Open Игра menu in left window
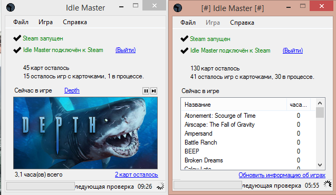The width and height of the screenshot is (336, 195). pyautogui.click(x=45, y=22)
